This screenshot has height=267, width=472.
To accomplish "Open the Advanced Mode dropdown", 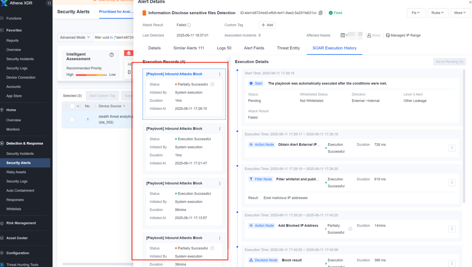I will point(75,37).
